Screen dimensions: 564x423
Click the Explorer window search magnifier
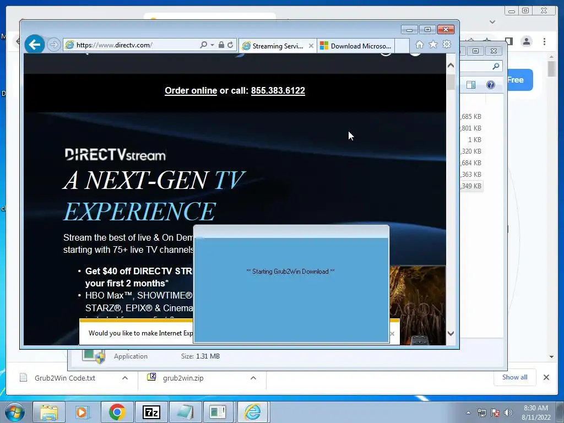point(496,66)
